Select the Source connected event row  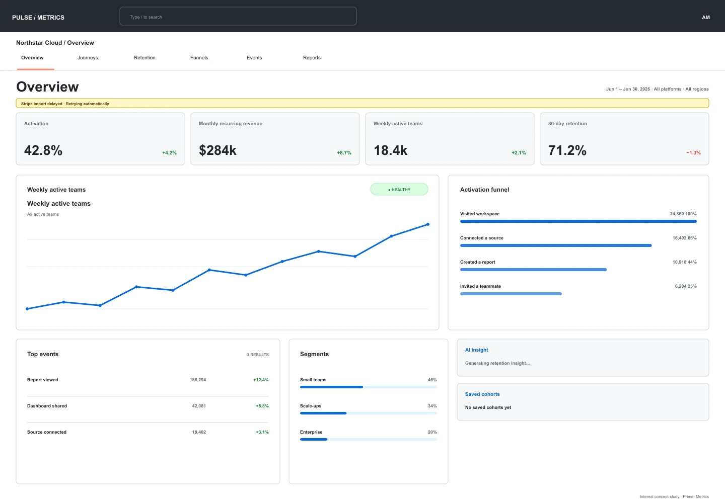148,432
